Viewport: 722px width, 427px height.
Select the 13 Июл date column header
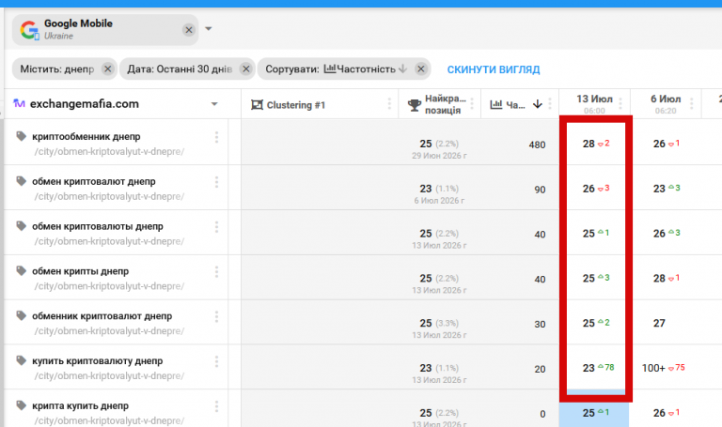(594, 104)
